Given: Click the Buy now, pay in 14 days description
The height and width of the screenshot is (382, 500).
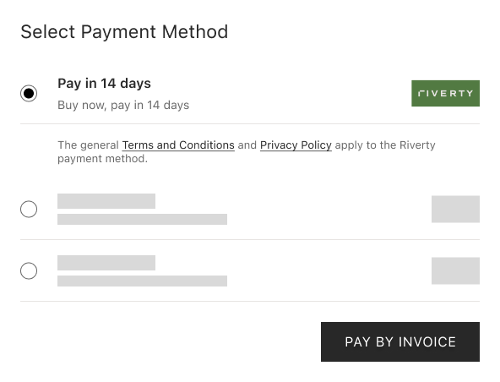Looking at the screenshot, I should (123, 105).
